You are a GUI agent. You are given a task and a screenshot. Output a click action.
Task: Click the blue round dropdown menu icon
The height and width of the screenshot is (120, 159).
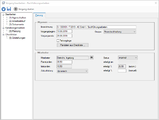point(3,9)
